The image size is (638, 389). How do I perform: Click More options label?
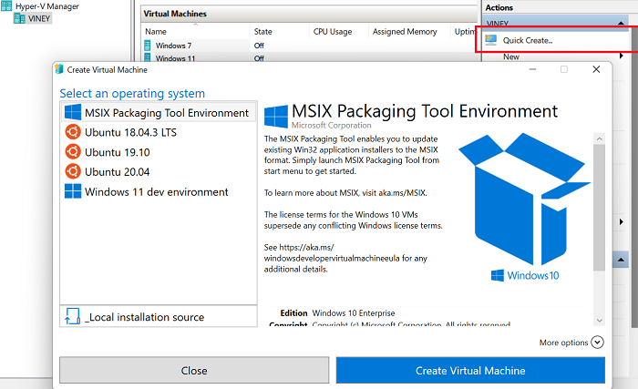563,343
